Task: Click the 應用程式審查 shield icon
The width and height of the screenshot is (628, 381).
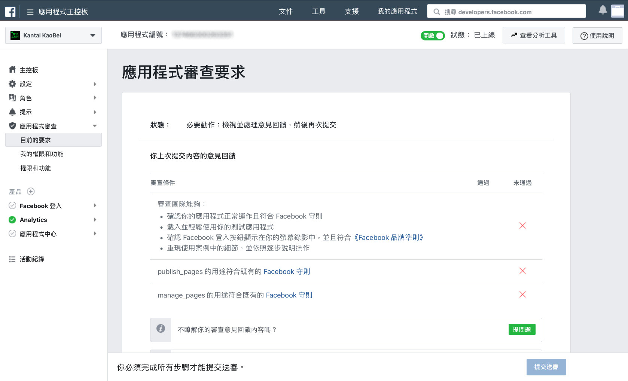Action: point(12,126)
